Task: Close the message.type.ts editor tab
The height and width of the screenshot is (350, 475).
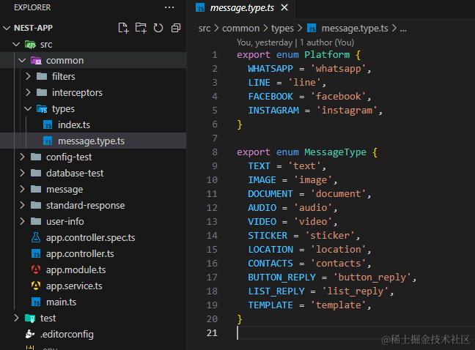Action: point(284,7)
